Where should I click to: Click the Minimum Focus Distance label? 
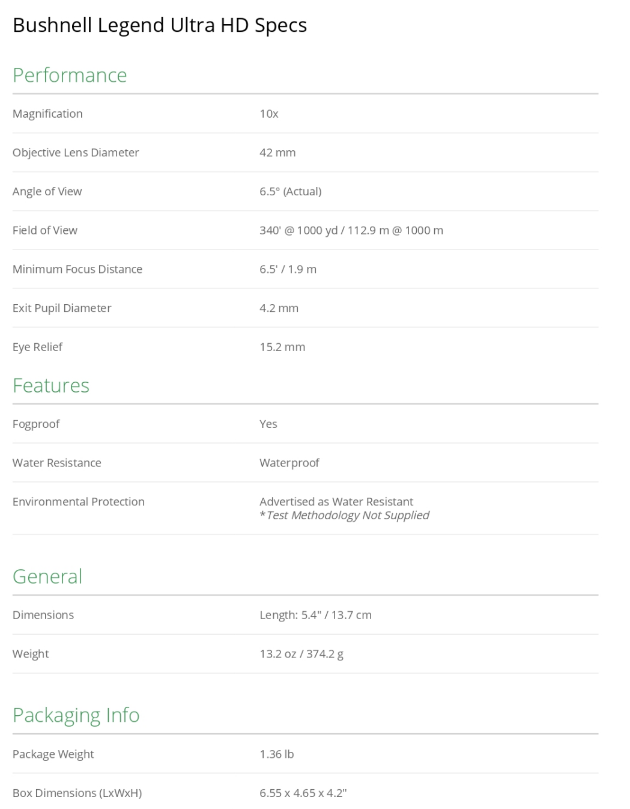77,269
